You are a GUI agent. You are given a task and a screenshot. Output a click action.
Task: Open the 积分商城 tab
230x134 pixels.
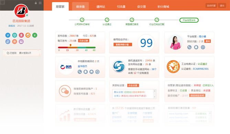click(x=163, y=6)
